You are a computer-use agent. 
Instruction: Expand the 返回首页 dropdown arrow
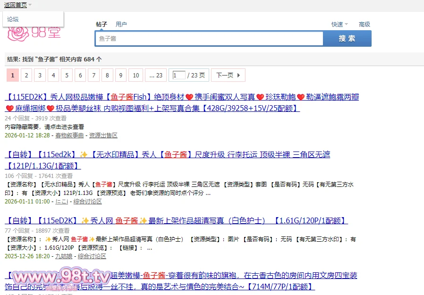(x=30, y=5)
